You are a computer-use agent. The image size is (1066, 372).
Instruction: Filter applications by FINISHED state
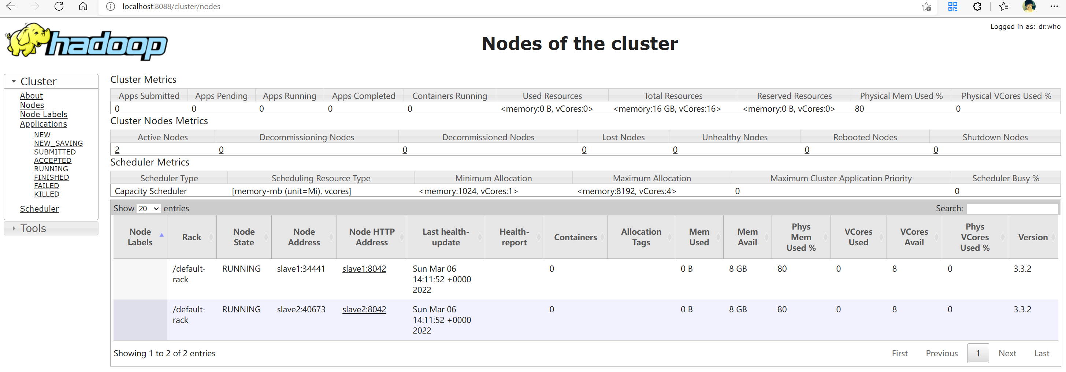51,177
